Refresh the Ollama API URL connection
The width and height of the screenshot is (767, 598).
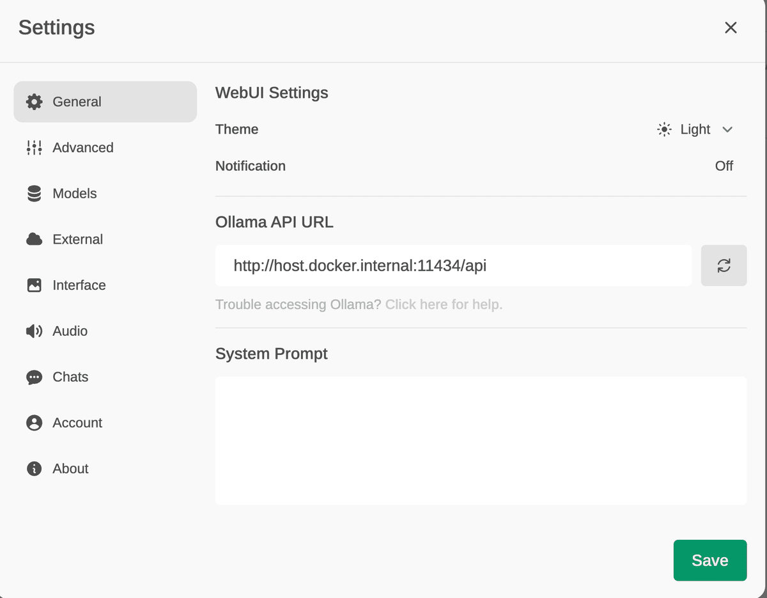724,265
